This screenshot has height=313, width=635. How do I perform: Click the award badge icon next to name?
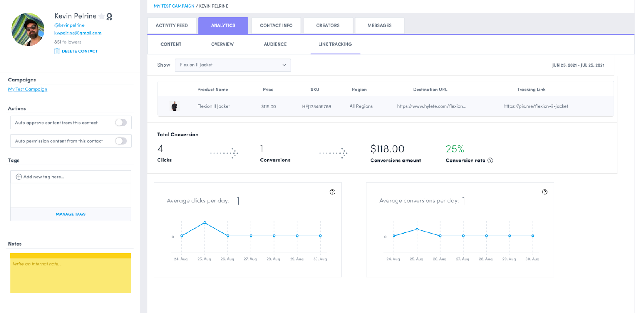tap(110, 16)
